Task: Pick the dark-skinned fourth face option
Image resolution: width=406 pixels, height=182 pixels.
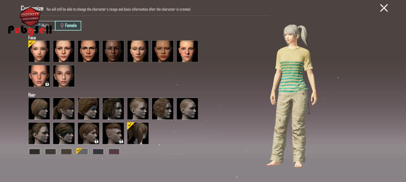Action: coord(113,51)
